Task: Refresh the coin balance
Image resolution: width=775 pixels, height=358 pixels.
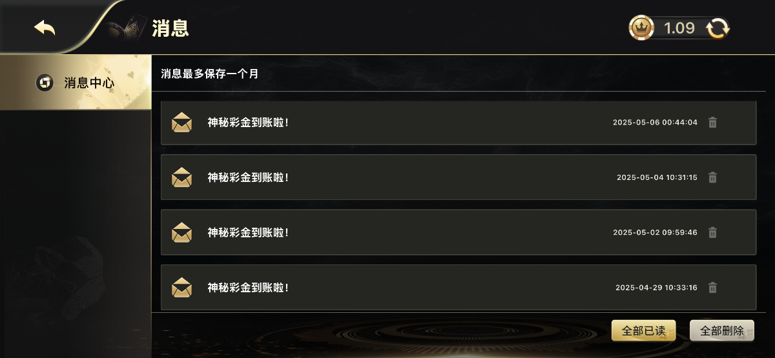Action: (718, 28)
